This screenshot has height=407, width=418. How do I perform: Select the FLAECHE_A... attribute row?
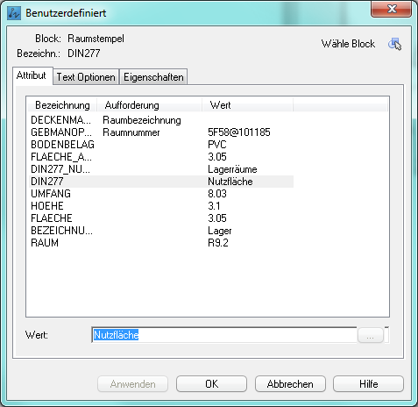pyautogui.click(x=162, y=157)
